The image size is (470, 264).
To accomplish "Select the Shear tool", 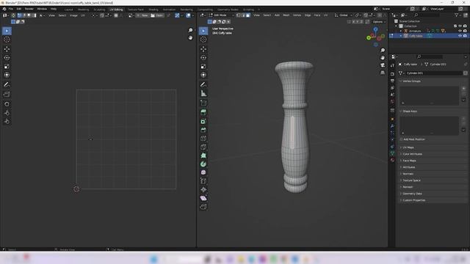I will pyautogui.click(x=203, y=198).
